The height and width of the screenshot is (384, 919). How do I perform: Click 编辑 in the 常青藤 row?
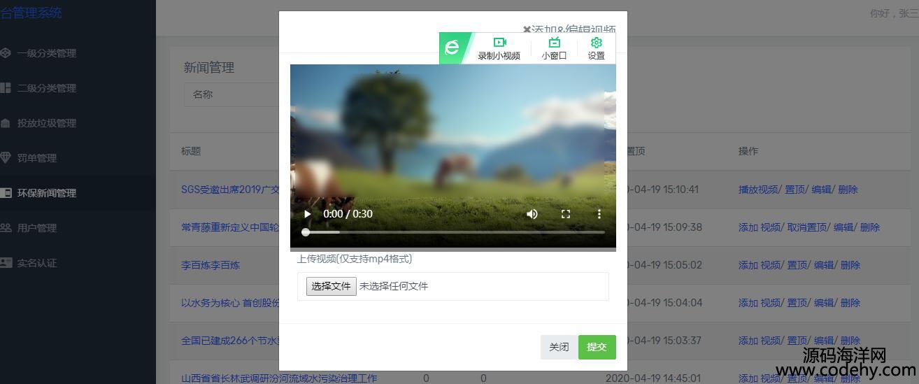843,227
